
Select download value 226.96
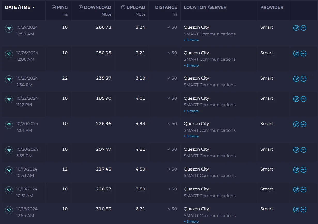[104, 124]
